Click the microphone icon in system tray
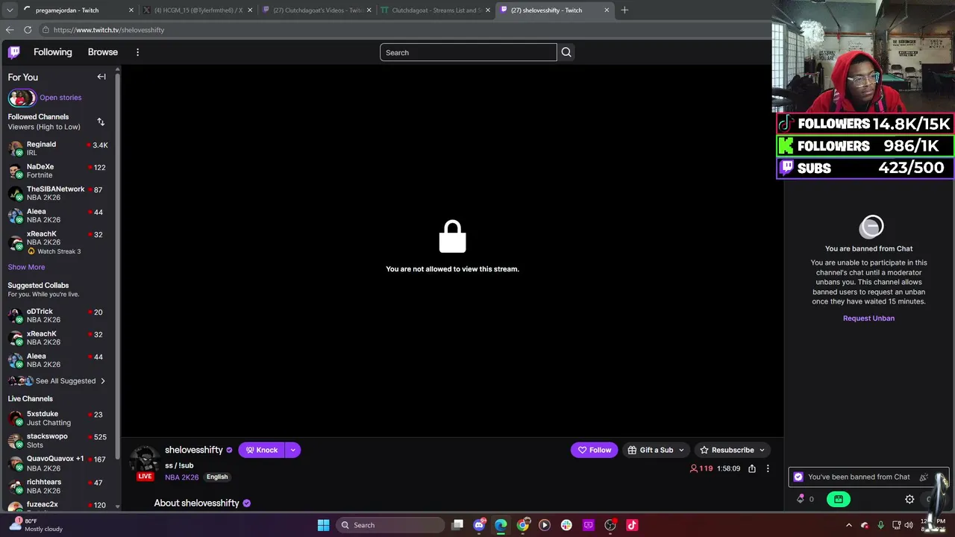955x537 pixels. click(880, 525)
